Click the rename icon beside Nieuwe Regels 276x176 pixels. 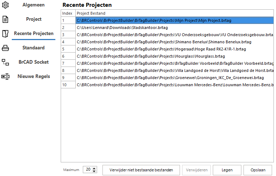pos(5,76)
